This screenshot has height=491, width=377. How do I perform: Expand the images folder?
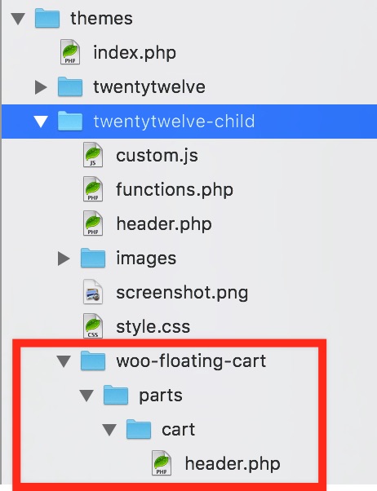coord(64,259)
